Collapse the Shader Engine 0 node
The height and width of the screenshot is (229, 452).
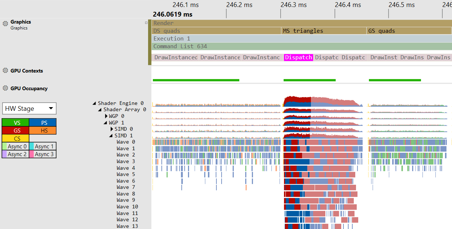point(95,103)
